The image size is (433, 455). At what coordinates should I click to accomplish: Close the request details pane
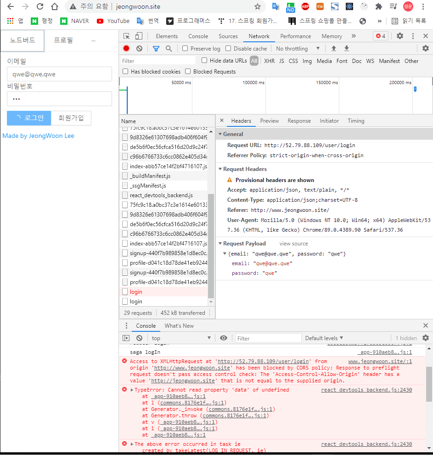click(222, 120)
